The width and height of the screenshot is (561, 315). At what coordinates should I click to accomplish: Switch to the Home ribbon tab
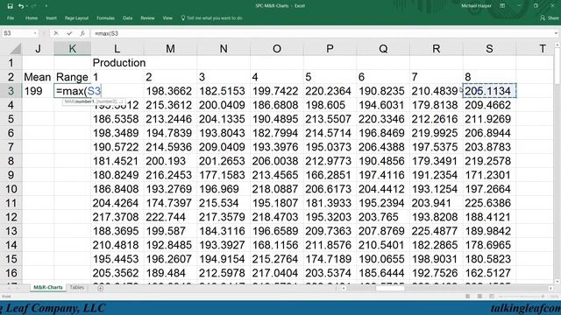pyautogui.click(x=32, y=17)
